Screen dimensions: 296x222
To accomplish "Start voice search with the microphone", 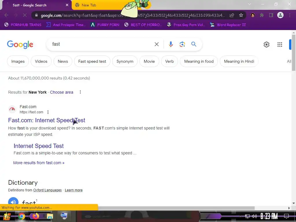I will coord(171,44).
